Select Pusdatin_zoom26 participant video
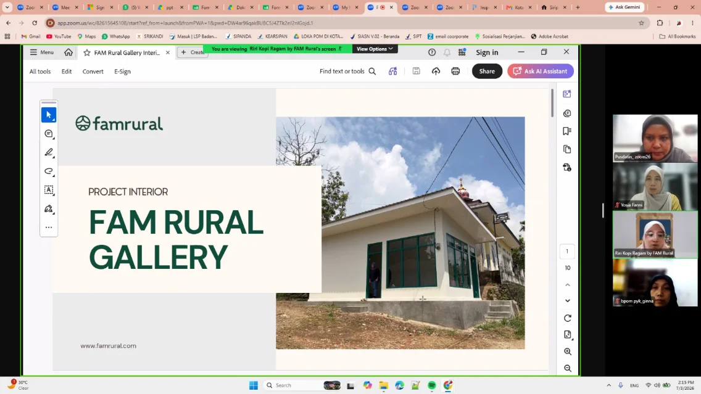Viewport: 701px width, 394px height. click(x=655, y=138)
